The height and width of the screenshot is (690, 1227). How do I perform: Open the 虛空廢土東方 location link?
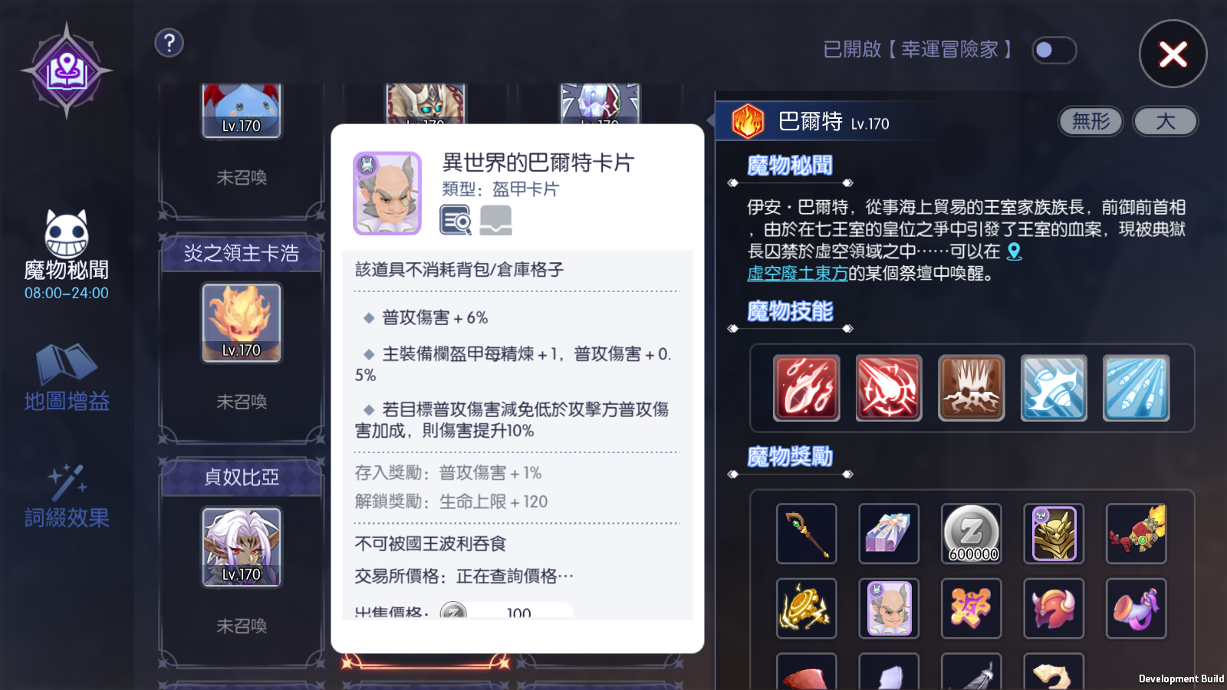[798, 274]
